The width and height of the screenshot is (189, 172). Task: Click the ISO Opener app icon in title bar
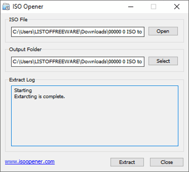6,7
